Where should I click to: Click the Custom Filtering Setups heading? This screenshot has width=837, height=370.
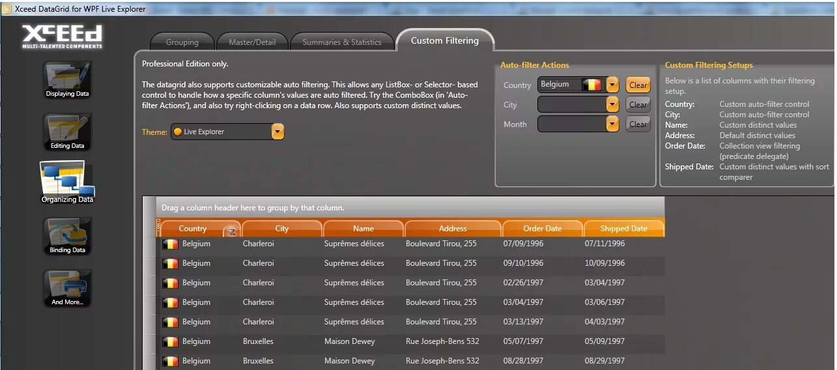point(709,65)
